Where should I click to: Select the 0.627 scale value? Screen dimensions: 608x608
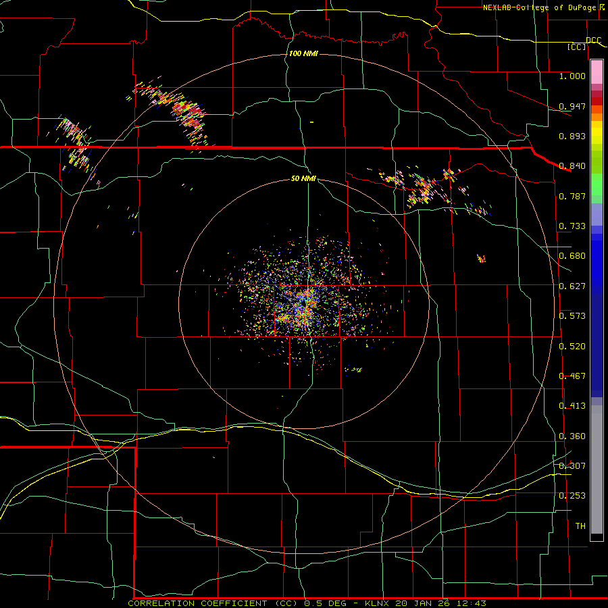(572, 286)
